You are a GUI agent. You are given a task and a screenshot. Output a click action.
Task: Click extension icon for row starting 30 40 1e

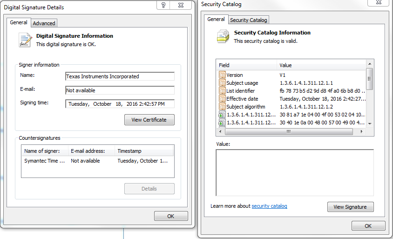(x=222, y=123)
